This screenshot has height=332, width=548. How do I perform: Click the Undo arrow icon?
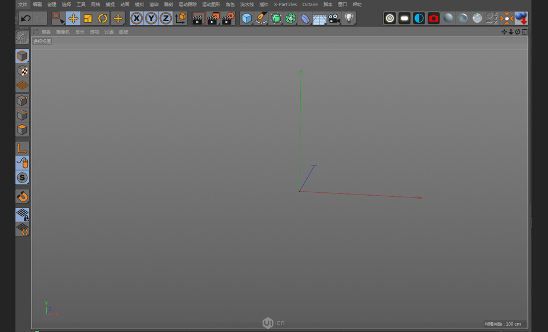(x=26, y=18)
